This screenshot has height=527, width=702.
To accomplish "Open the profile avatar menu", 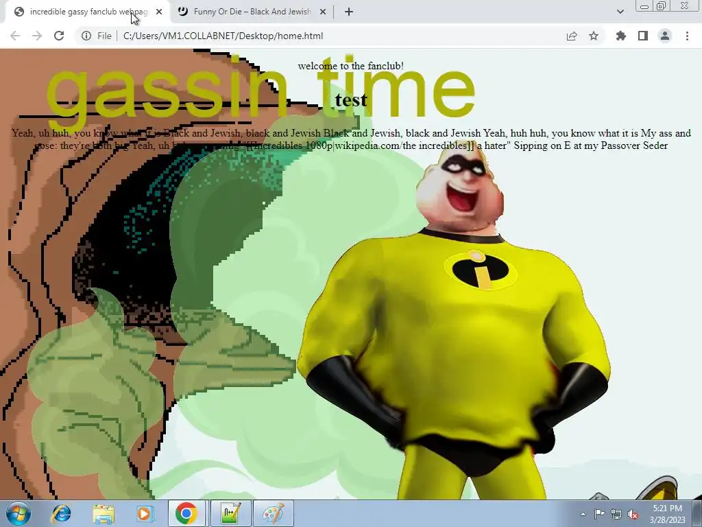I will click(665, 36).
